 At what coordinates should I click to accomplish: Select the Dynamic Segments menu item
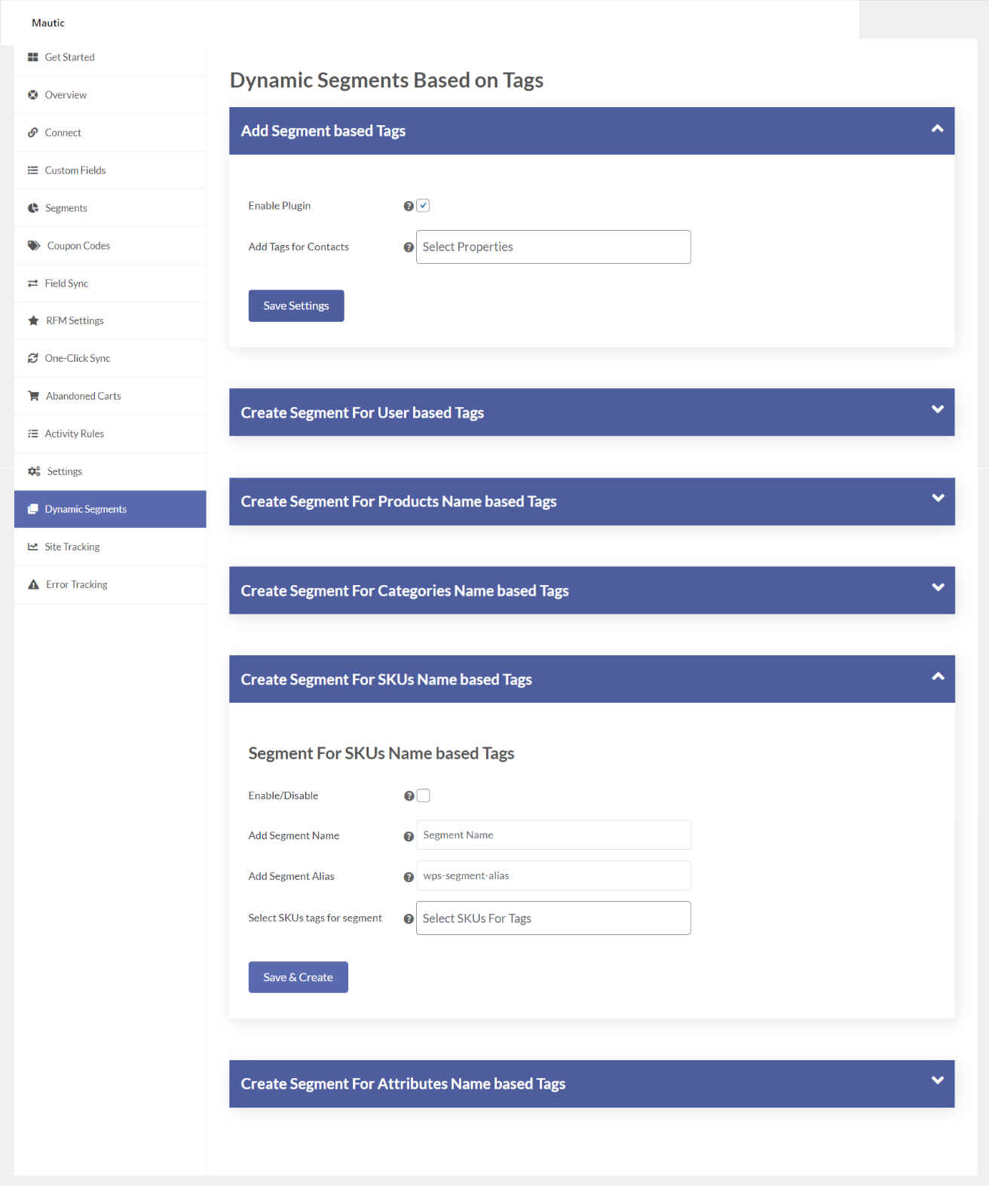click(x=110, y=509)
